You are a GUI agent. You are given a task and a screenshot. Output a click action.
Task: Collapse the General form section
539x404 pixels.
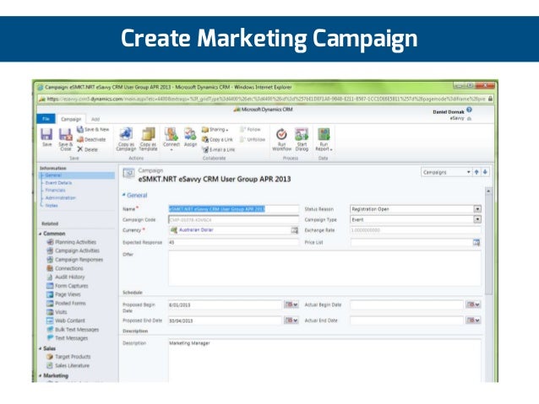click(x=124, y=195)
